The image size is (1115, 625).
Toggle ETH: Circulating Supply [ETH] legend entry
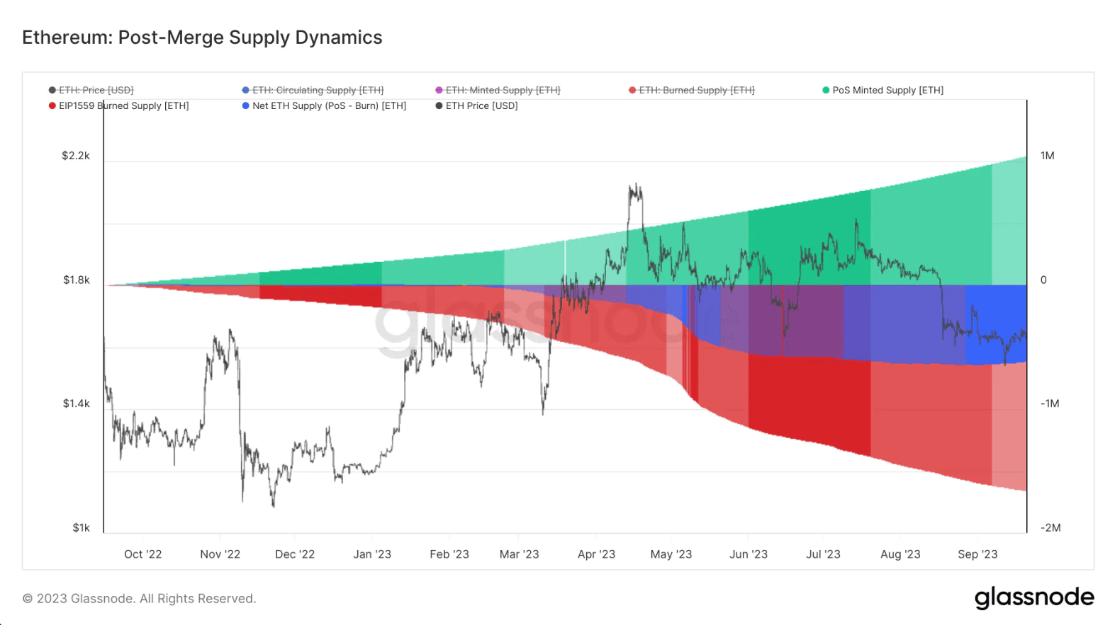[313, 90]
